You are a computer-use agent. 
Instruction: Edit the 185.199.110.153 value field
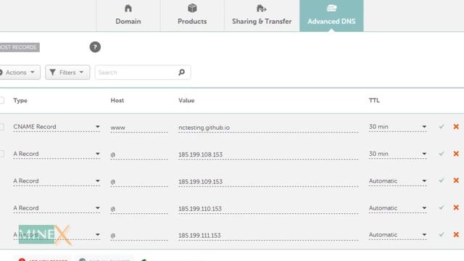tap(268, 209)
